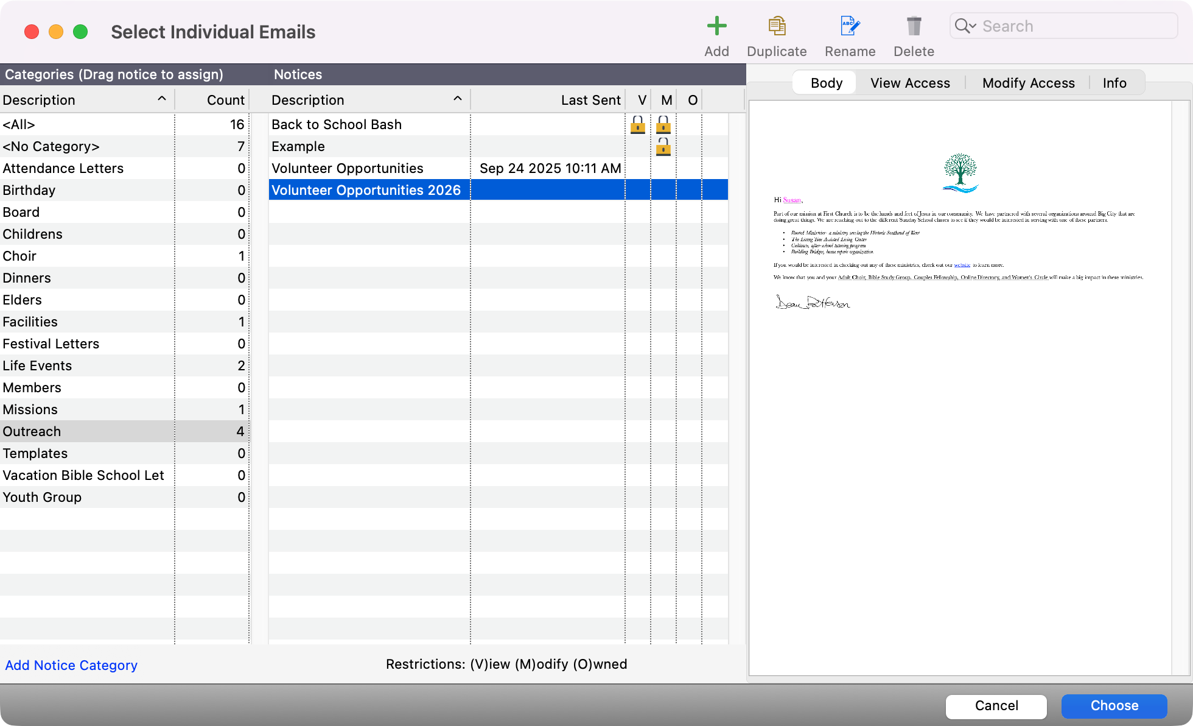Select the Facilities category
The height and width of the screenshot is (726, 1193).
(124, 322)
